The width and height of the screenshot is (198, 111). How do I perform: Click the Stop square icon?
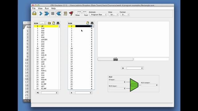53,14
